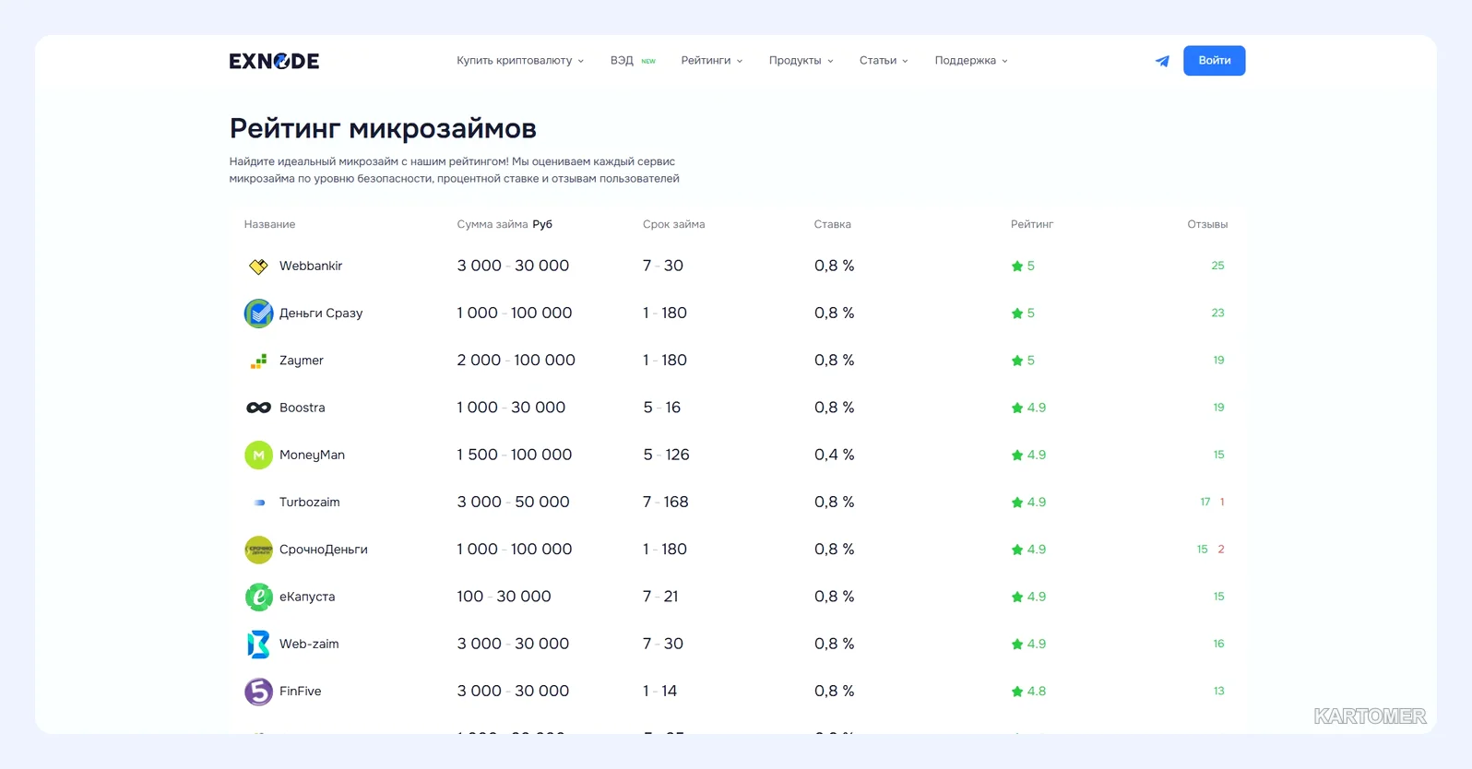Open the Zaymer microloan link
Viewport: 1472px width, 769px height.
tap(302, 361)
